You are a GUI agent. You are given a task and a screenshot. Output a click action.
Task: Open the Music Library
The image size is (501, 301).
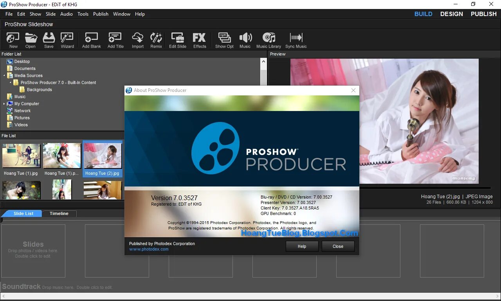269,40
